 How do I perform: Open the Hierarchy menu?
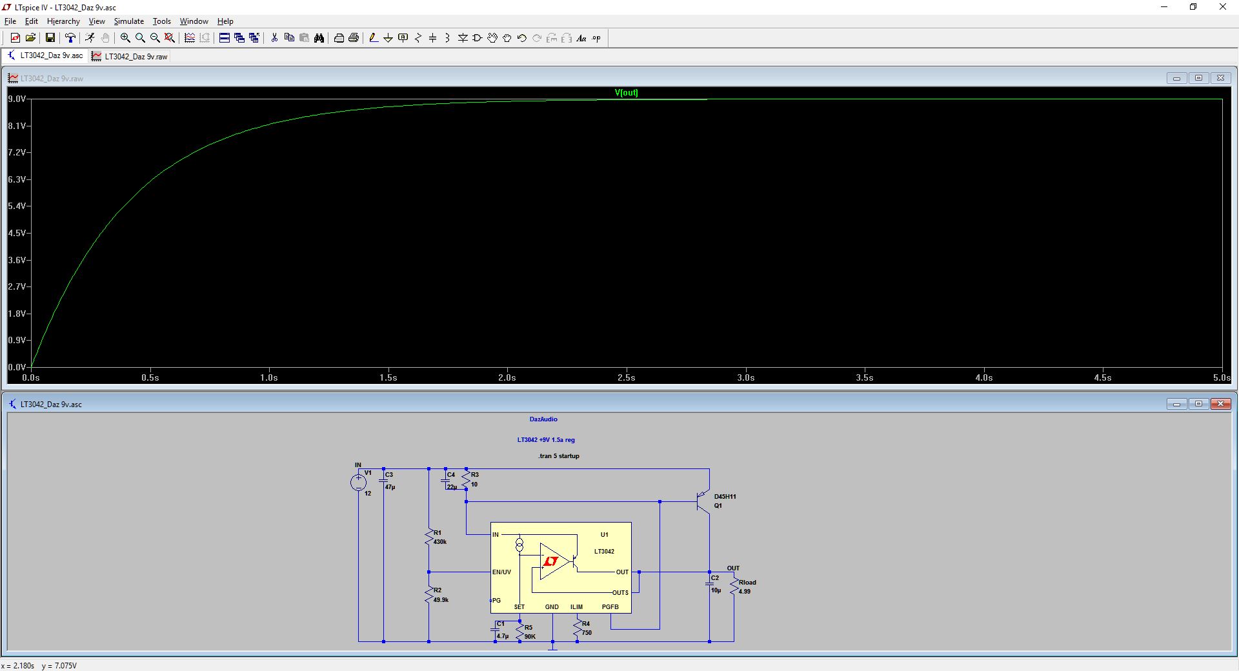(x=63, y=21)
